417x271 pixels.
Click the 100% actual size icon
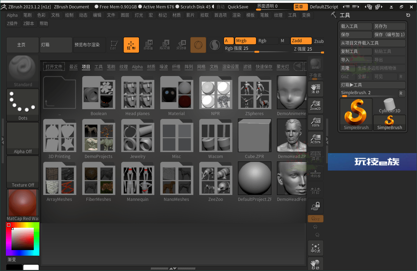pos(315,122)
